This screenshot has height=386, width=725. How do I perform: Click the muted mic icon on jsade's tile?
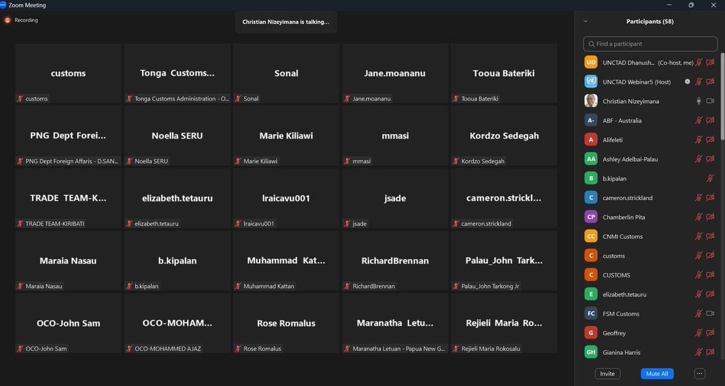point(348,224)
